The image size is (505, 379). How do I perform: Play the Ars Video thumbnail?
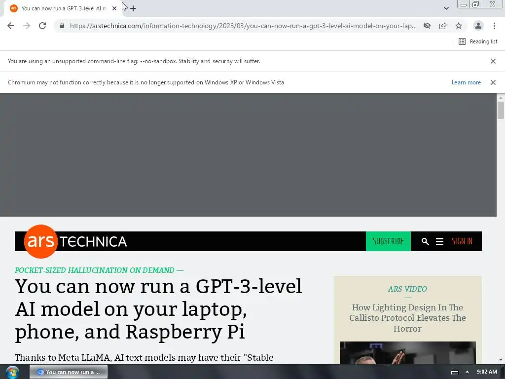(x=407, y=353)
